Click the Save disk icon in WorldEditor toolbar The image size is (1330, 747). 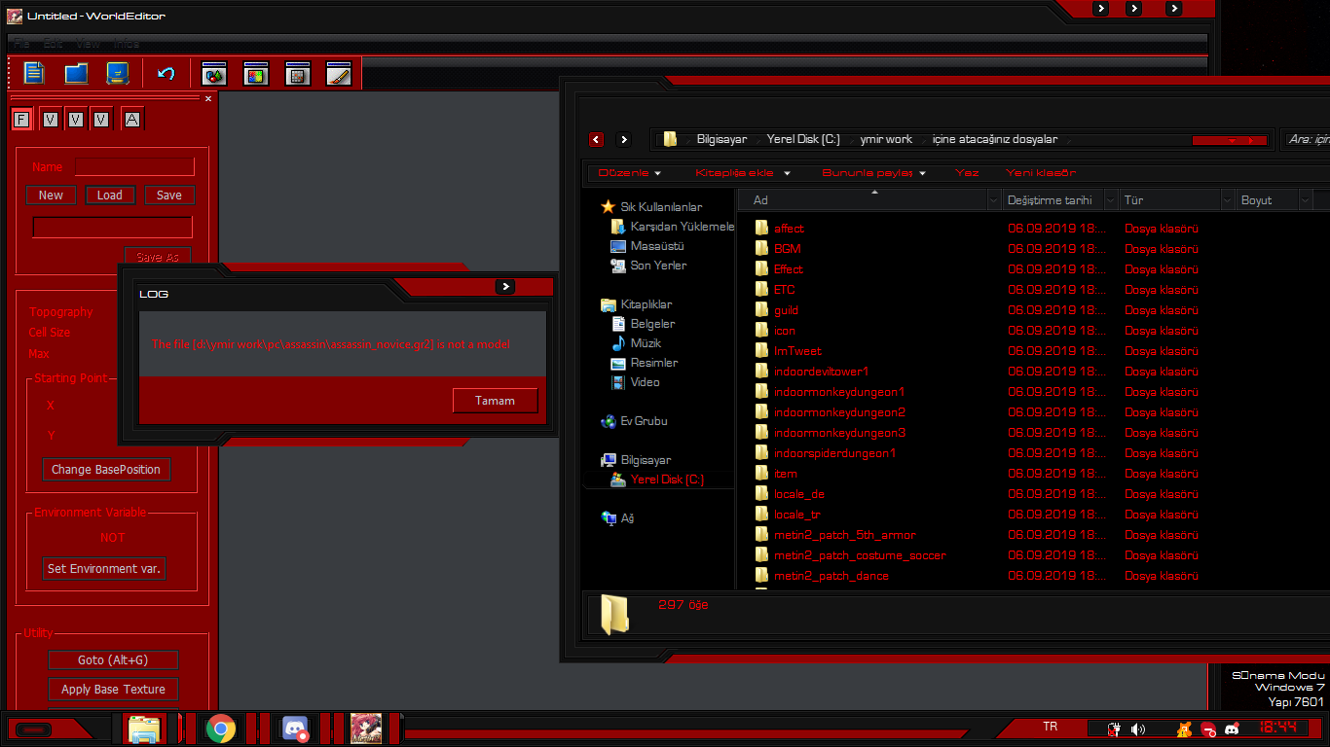point(118,73)
